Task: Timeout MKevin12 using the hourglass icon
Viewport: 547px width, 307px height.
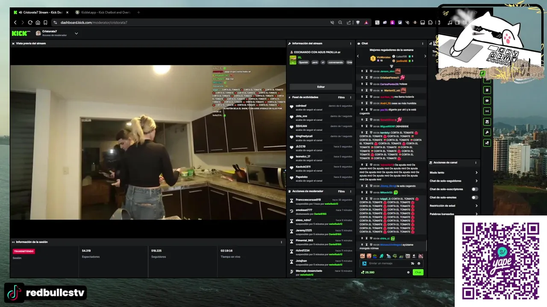Action: click(366, 192)
